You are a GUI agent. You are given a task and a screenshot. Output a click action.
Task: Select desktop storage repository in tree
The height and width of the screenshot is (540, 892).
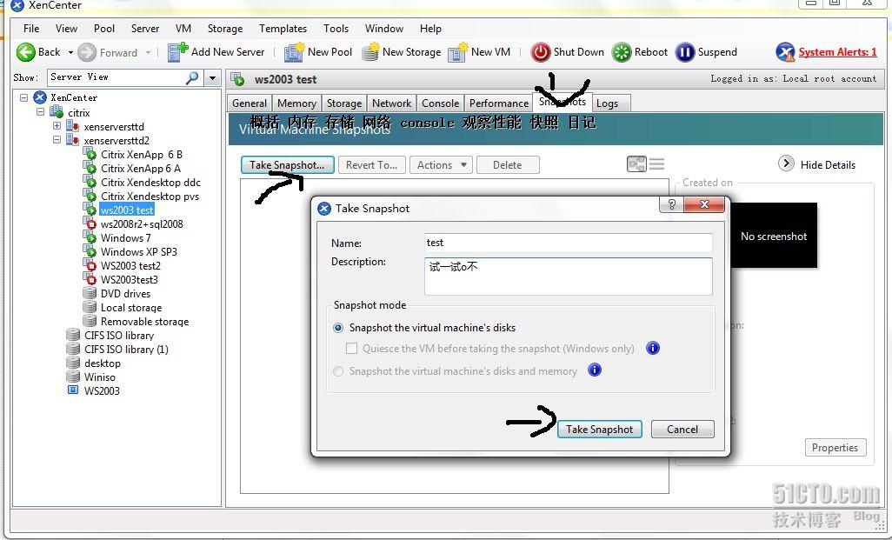(x=103, y=363)
